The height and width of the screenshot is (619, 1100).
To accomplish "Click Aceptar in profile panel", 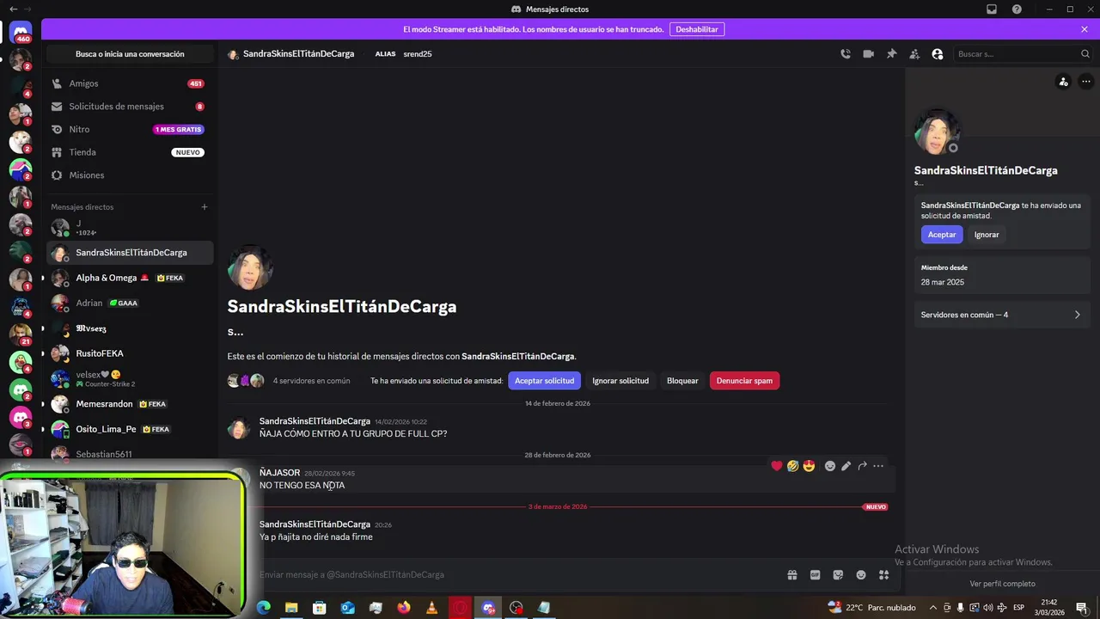I will [x=942, y=235].
